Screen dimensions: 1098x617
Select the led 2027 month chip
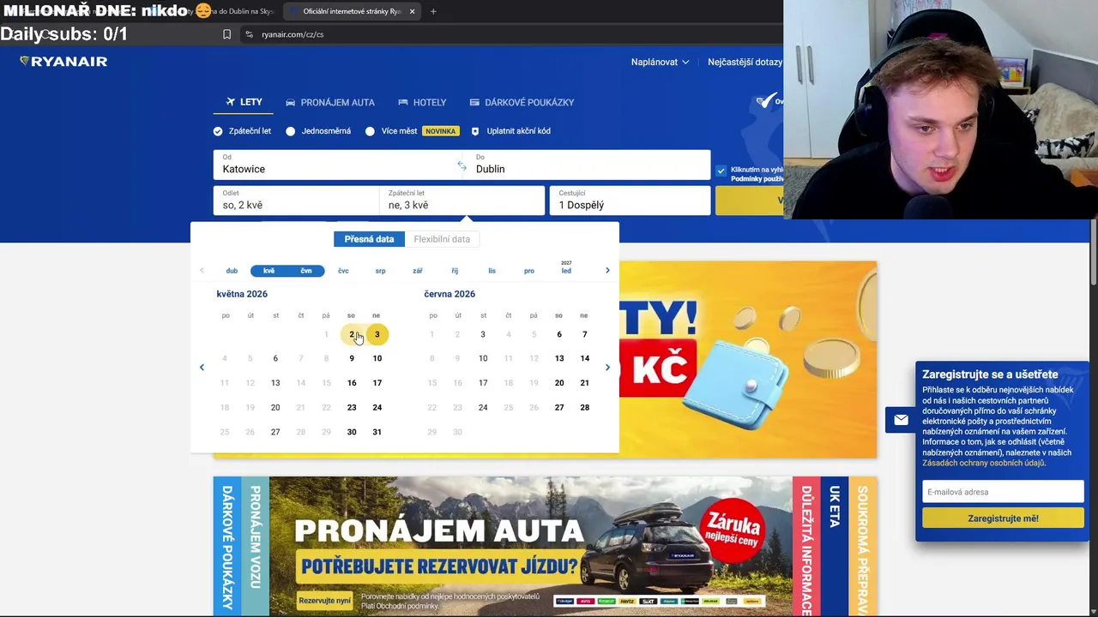(566, 268)
